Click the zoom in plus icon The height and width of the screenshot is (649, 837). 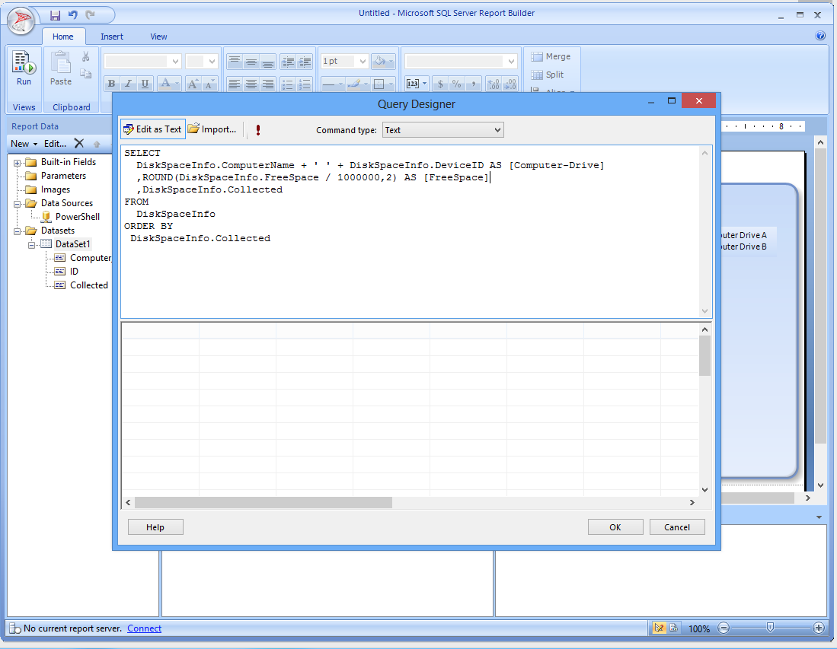(819, 628)
